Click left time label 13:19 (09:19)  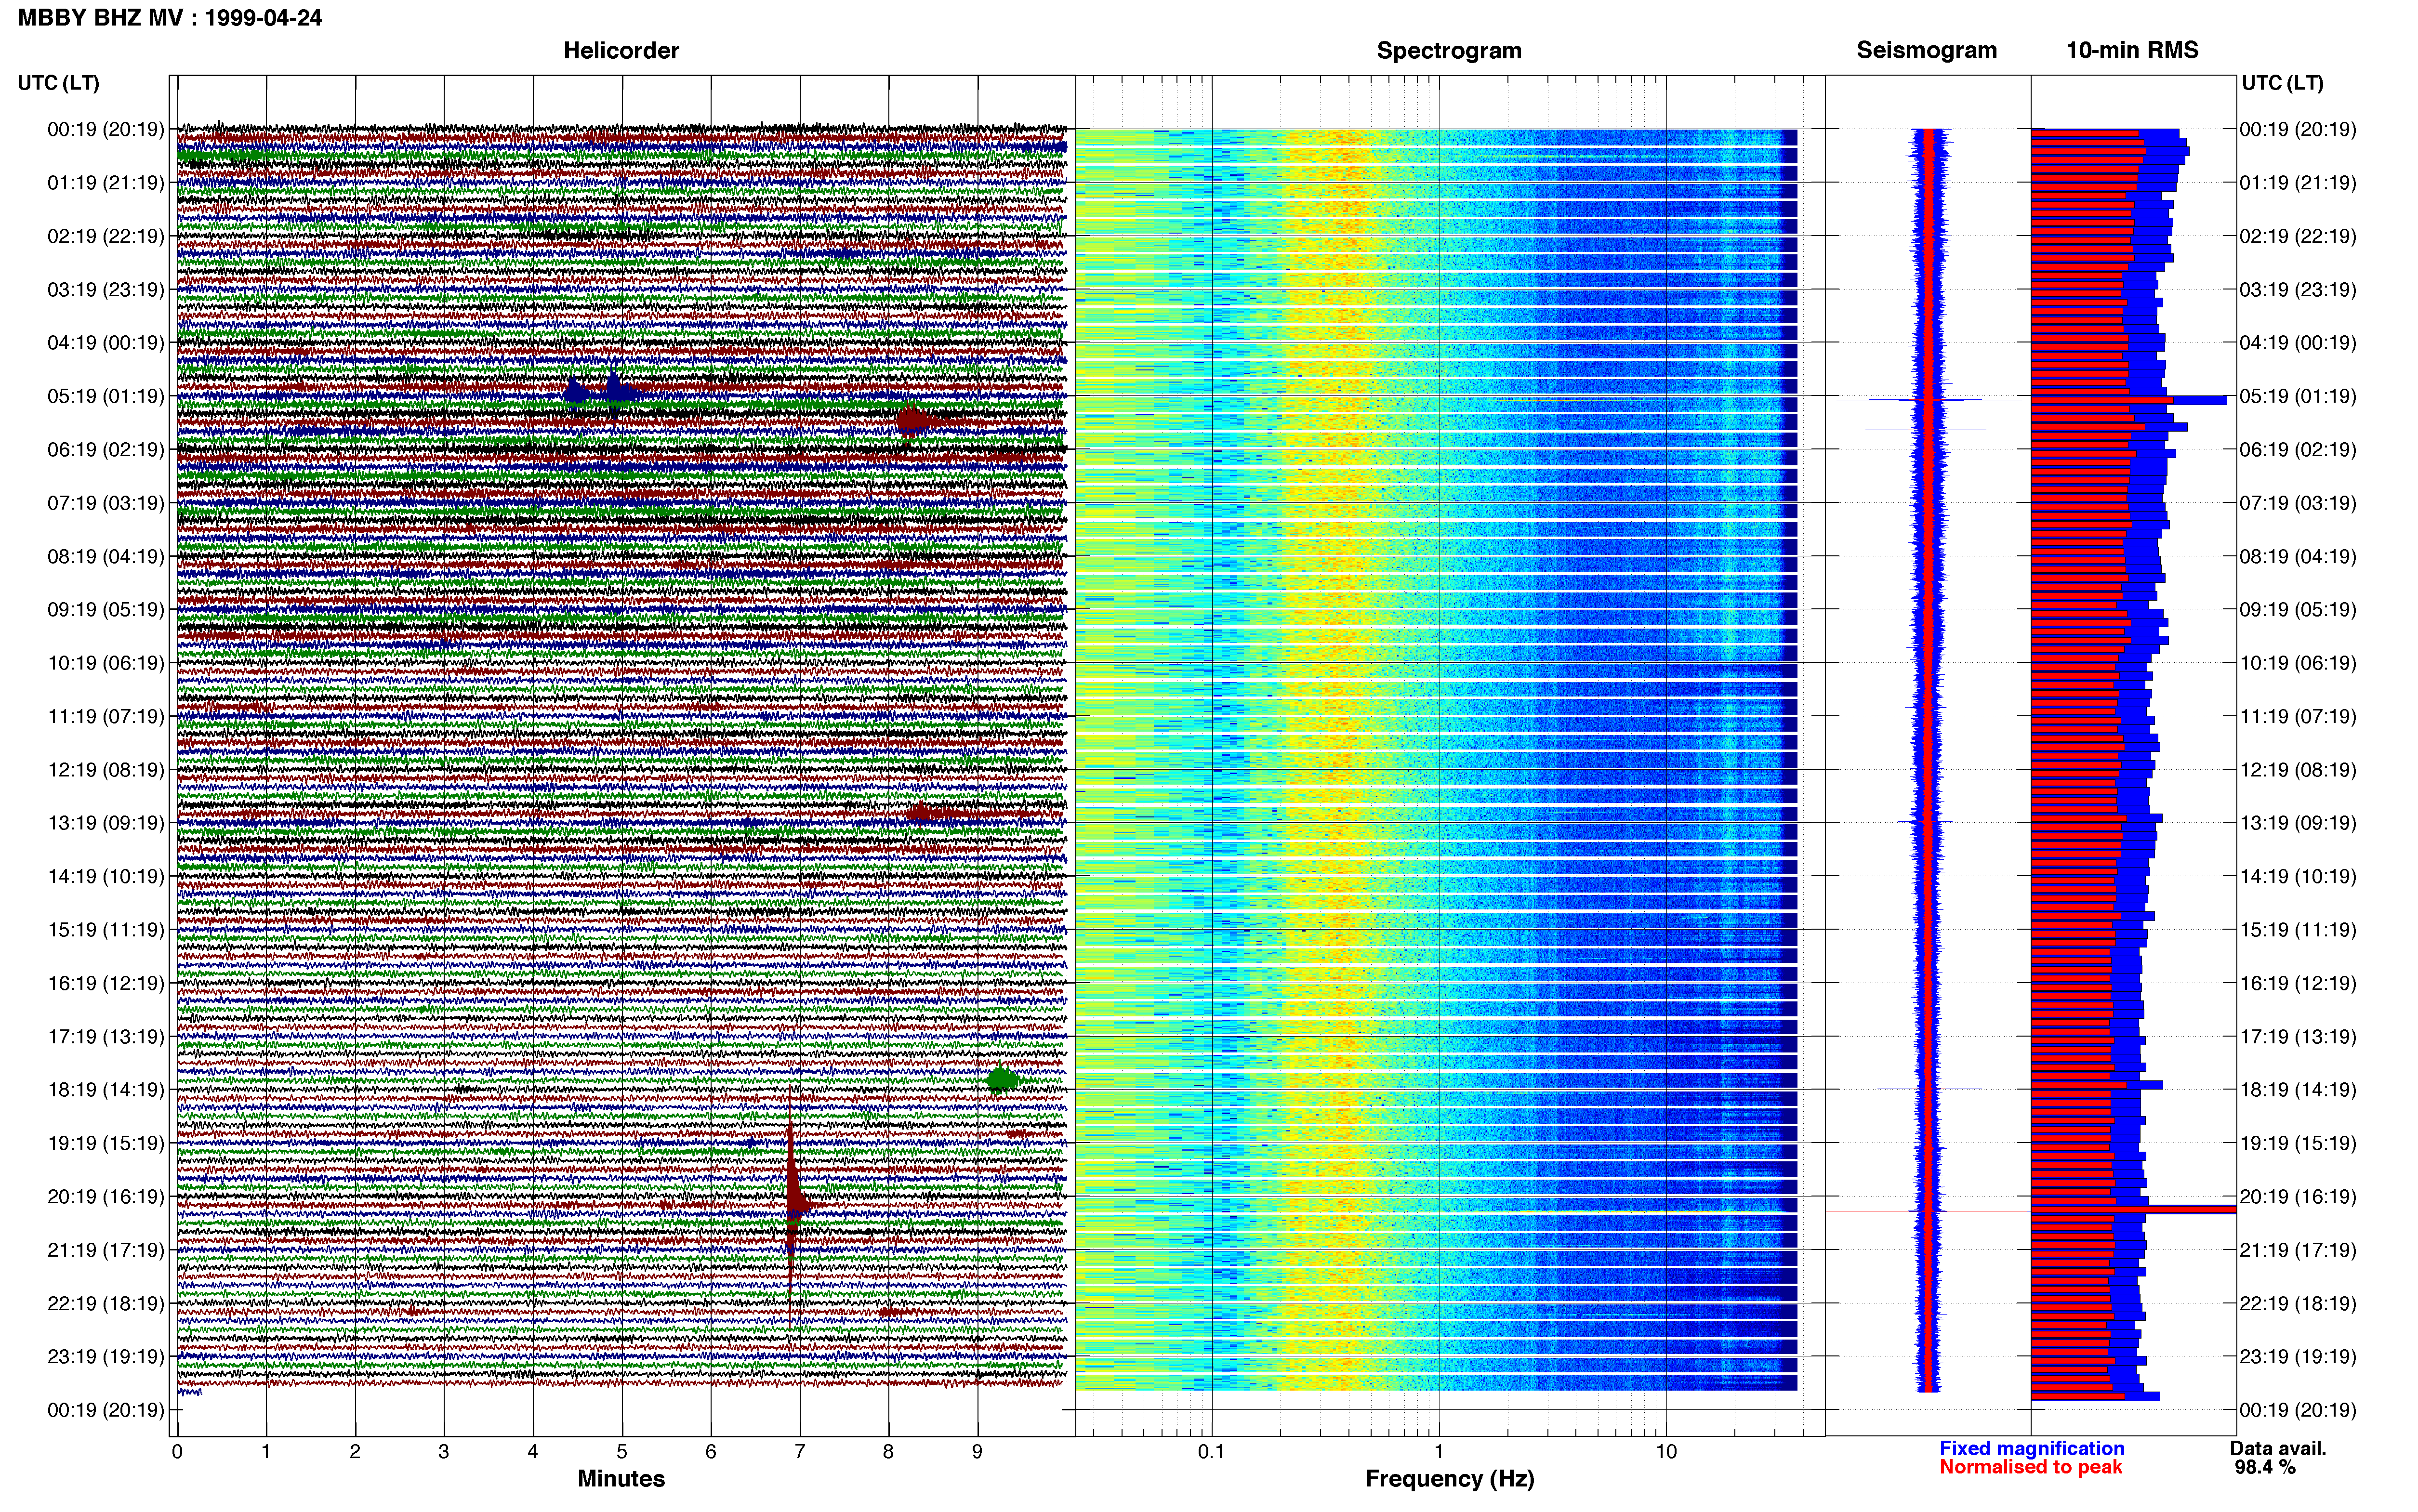click(x=106, y=823)
